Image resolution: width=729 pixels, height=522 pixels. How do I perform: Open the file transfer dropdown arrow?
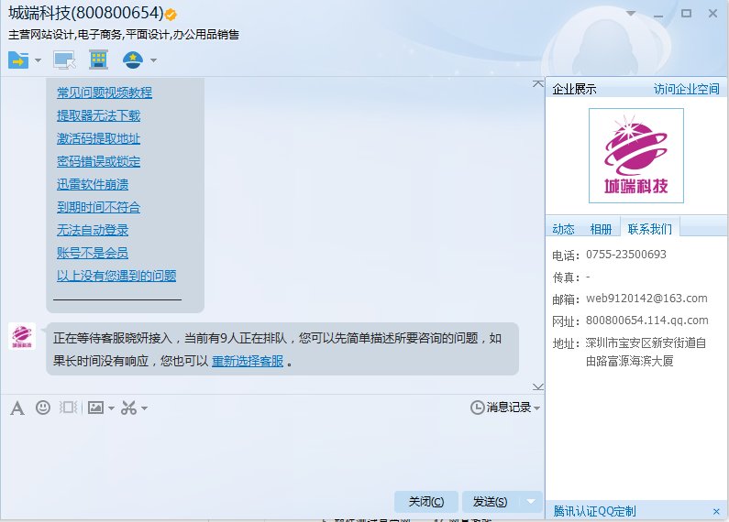coord(38,60)
